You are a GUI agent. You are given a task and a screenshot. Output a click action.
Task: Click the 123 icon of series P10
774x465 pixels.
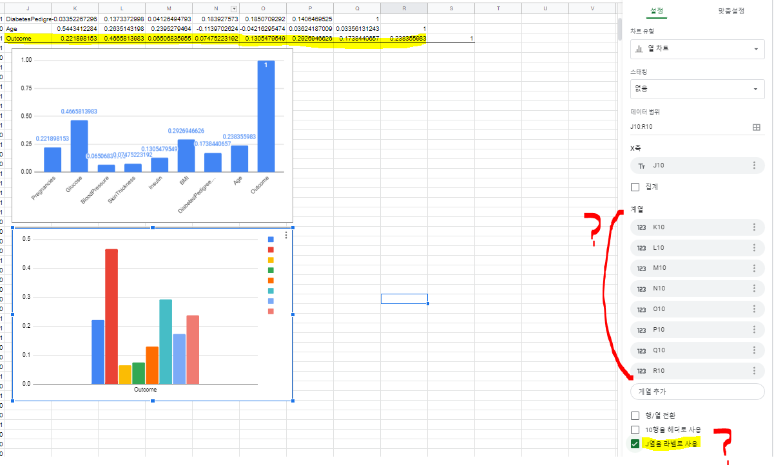[x=641, y=330]
